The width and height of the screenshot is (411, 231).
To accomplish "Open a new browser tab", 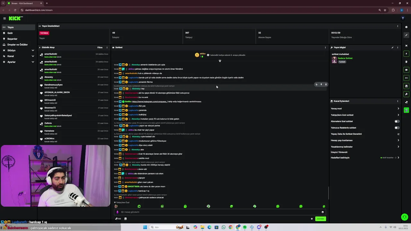I will point(47,3).
